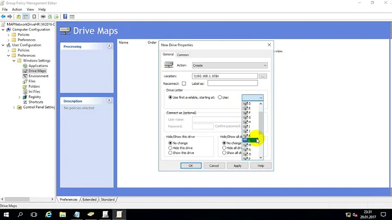Open Internet Explorer from taskbar
This screenshot has height=220, width=392.
click(48, 215)
